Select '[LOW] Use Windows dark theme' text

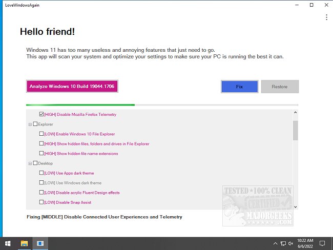tap(73, 183)
